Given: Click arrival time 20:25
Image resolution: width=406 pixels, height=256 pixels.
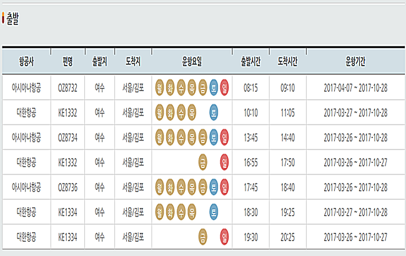Looking at the screenshot, I should click(x=288, y=237).
